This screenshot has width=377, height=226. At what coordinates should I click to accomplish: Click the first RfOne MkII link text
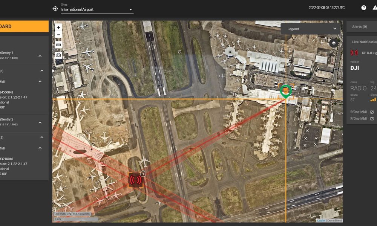click(x=359, y=112)
